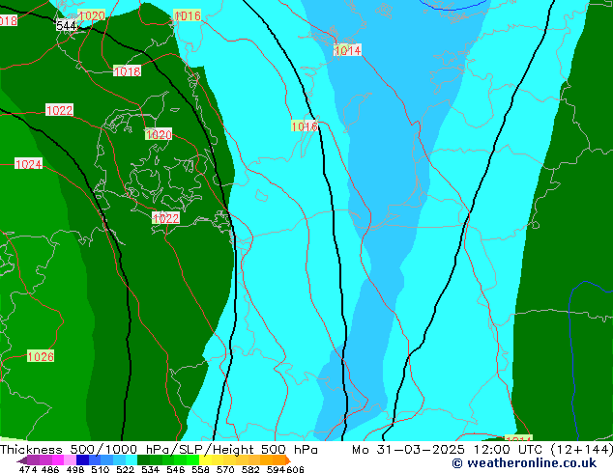The image size is (613, 473).
Task: Click the 1022 label on southern coastline
Action: click(165, 218)
